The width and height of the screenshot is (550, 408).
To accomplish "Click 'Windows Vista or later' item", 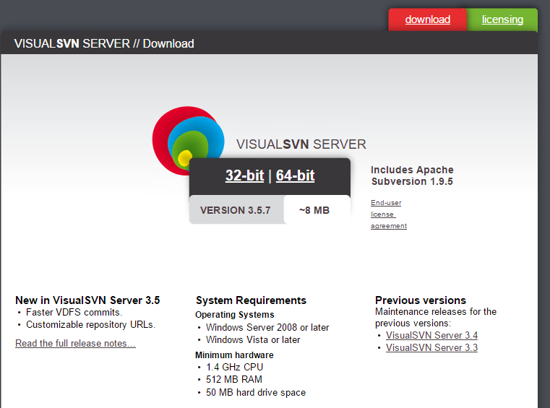I will tap(253, 339).
